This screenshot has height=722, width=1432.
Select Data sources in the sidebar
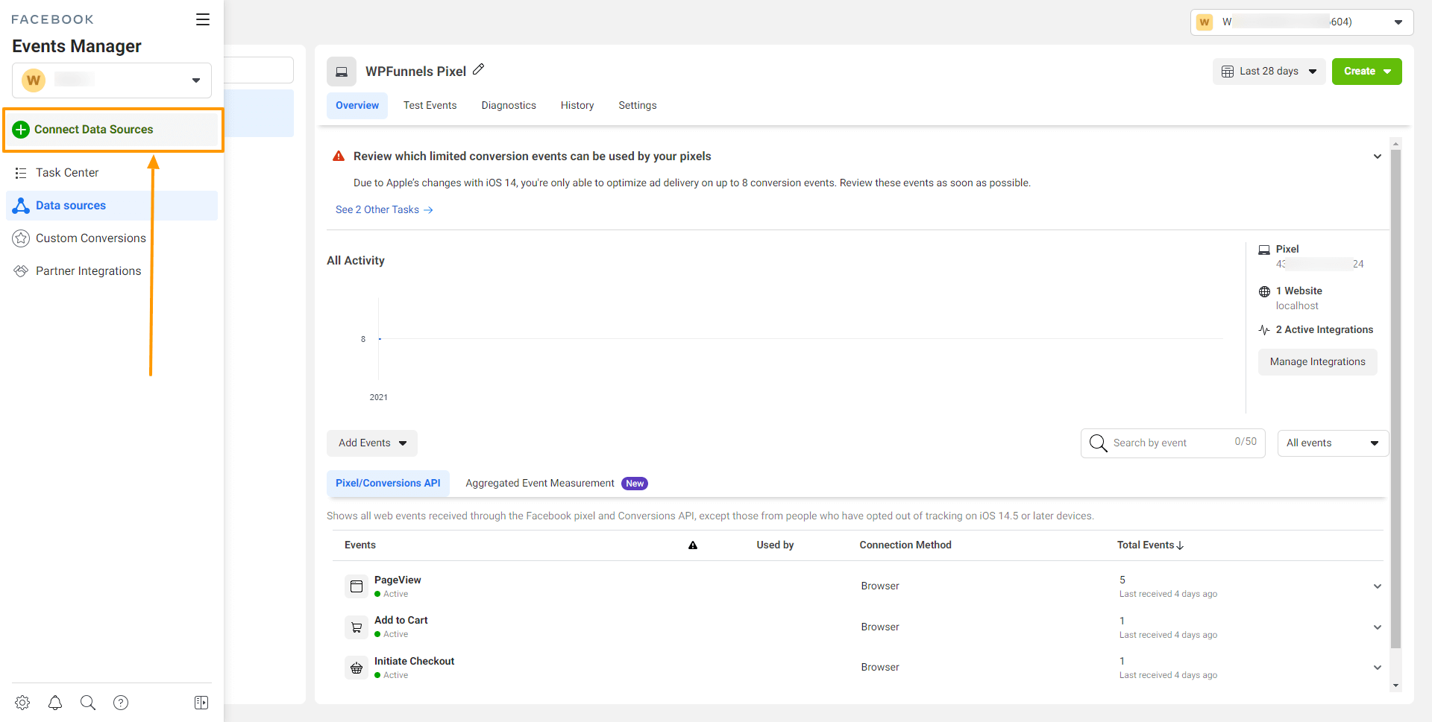(x=112, y=206)
